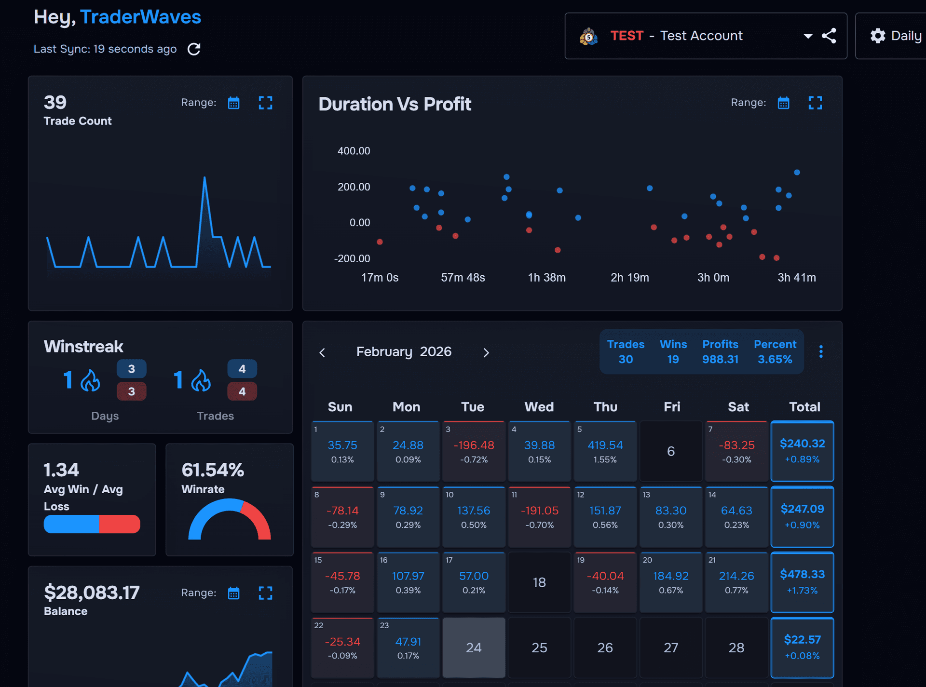
Task: Open February 14 day with 64.63
Action: point(736,517)
